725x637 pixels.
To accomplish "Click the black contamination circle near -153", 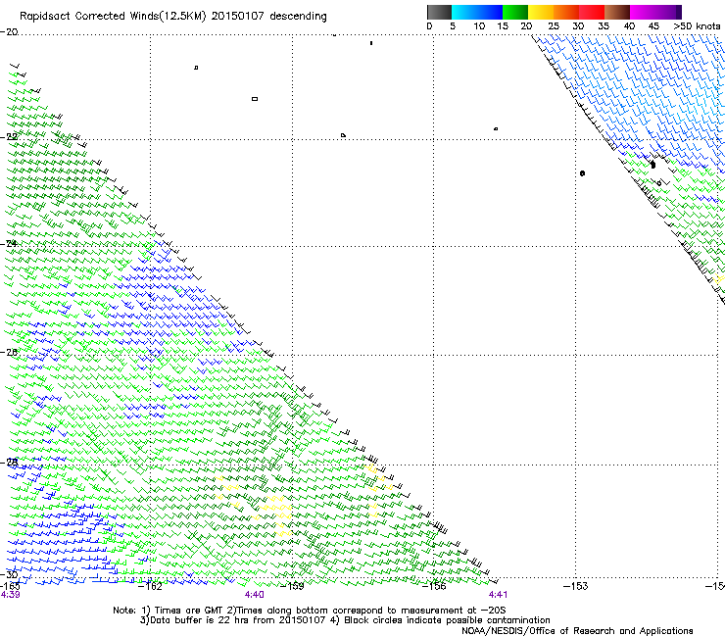I will coord(583,173).
